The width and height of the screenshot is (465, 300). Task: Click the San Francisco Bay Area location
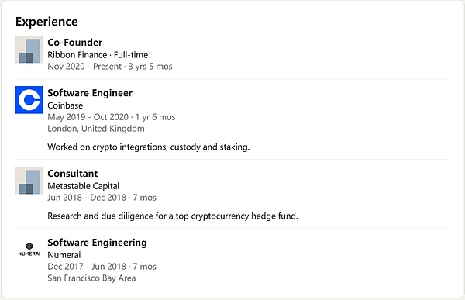(91, 278)
